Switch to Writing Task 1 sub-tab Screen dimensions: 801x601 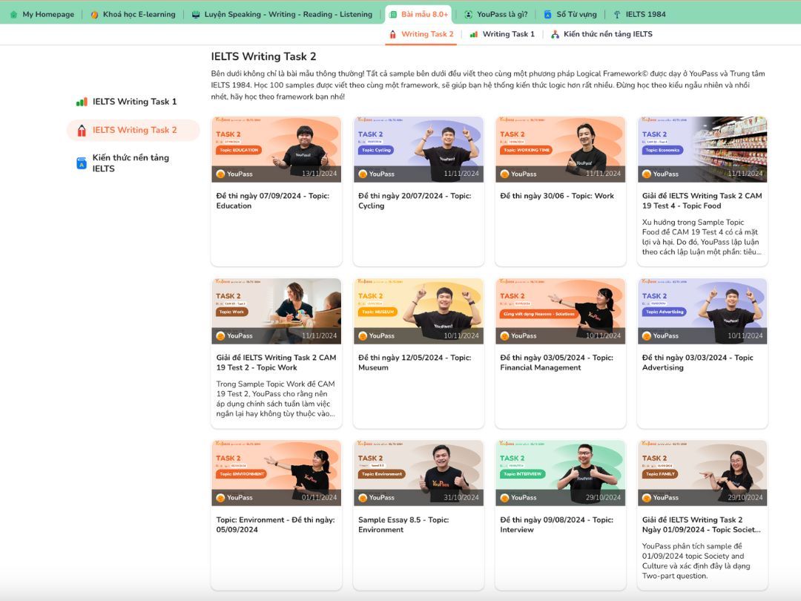click(508, 34)
